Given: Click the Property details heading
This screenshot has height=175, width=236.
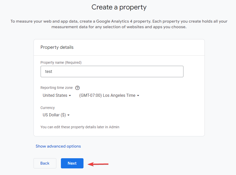Looking at the screenshot, I should click(x=57, y=47).
